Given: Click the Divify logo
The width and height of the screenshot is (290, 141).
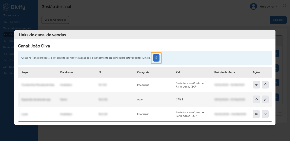Looking at the screenshot, I should 14,7.
